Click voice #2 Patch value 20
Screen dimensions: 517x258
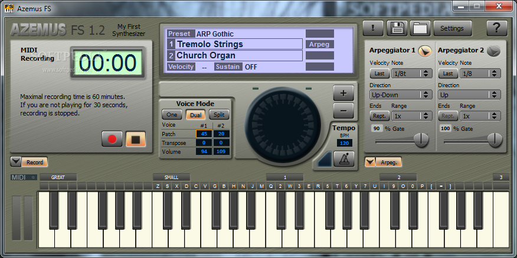coord(221,134)
